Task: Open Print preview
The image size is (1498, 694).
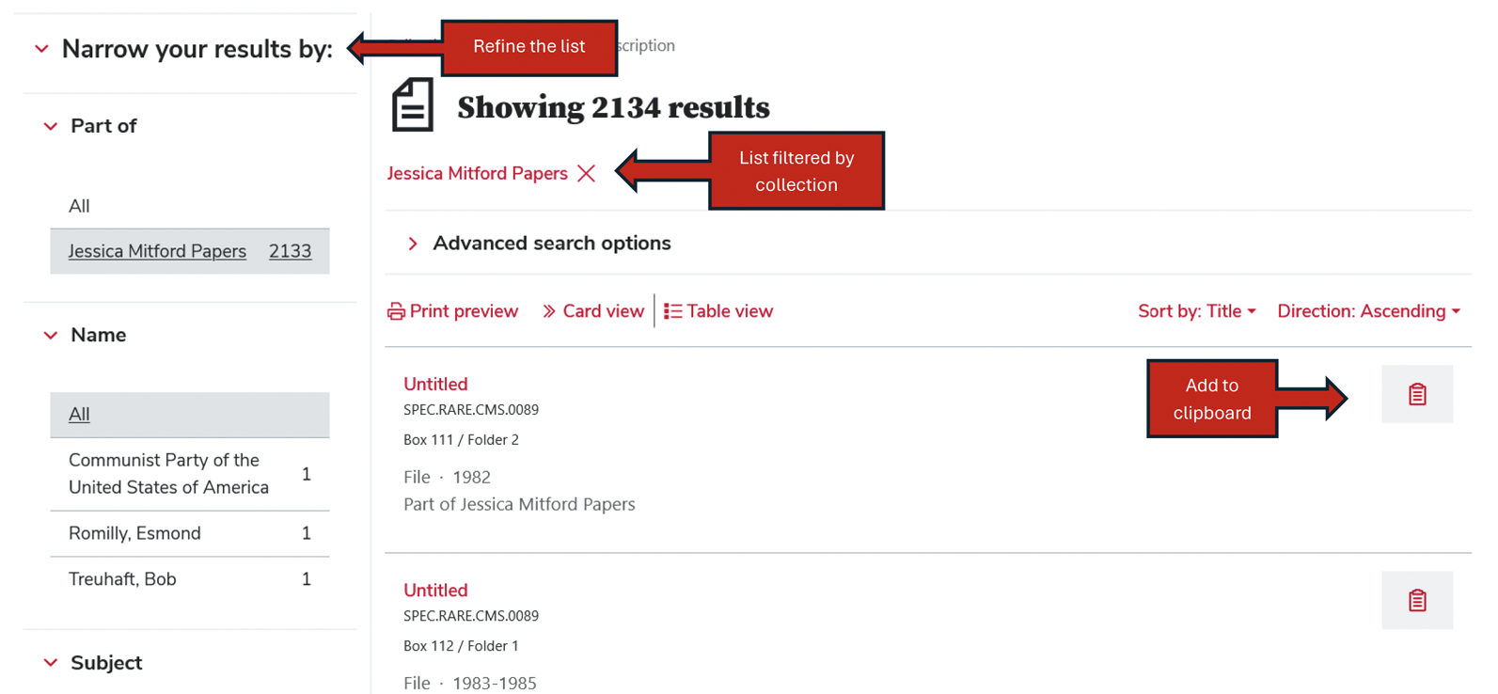Action: pos(452,311)
